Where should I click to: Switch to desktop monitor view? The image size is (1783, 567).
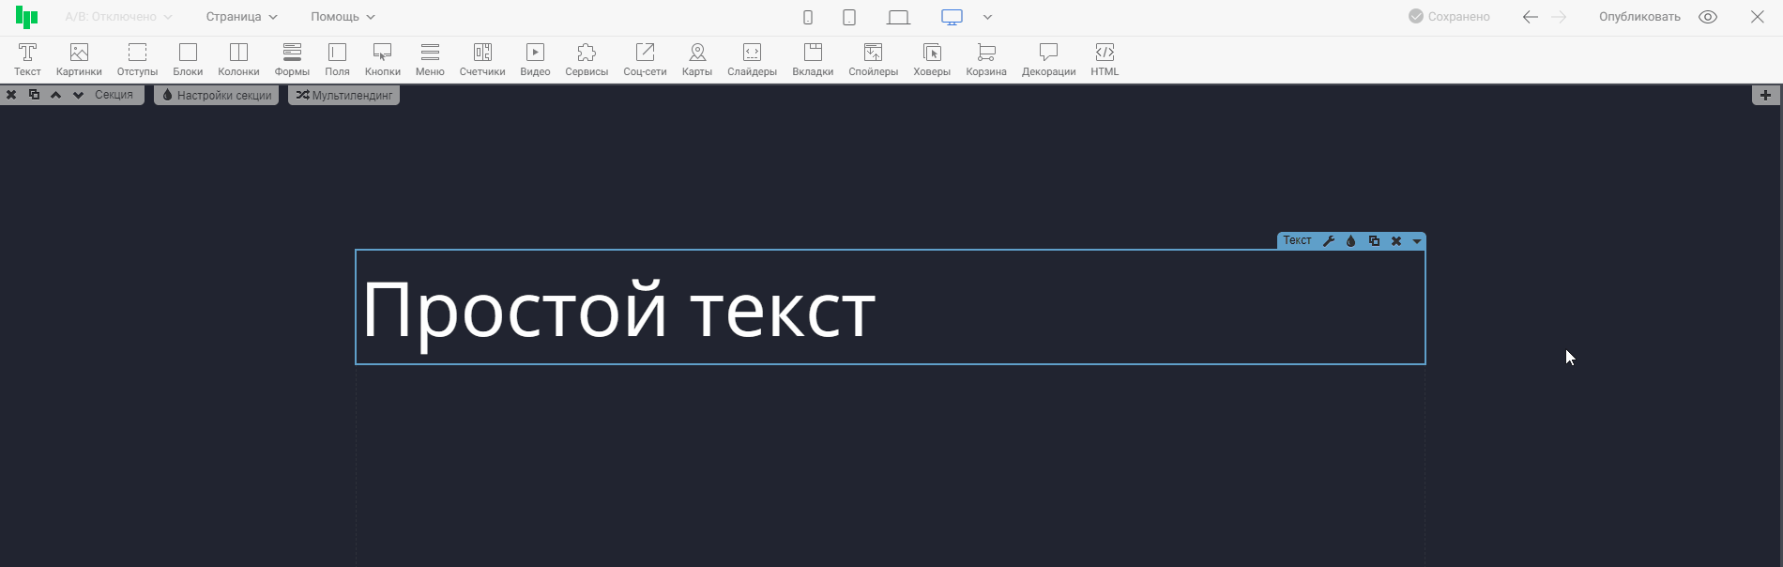952,17
